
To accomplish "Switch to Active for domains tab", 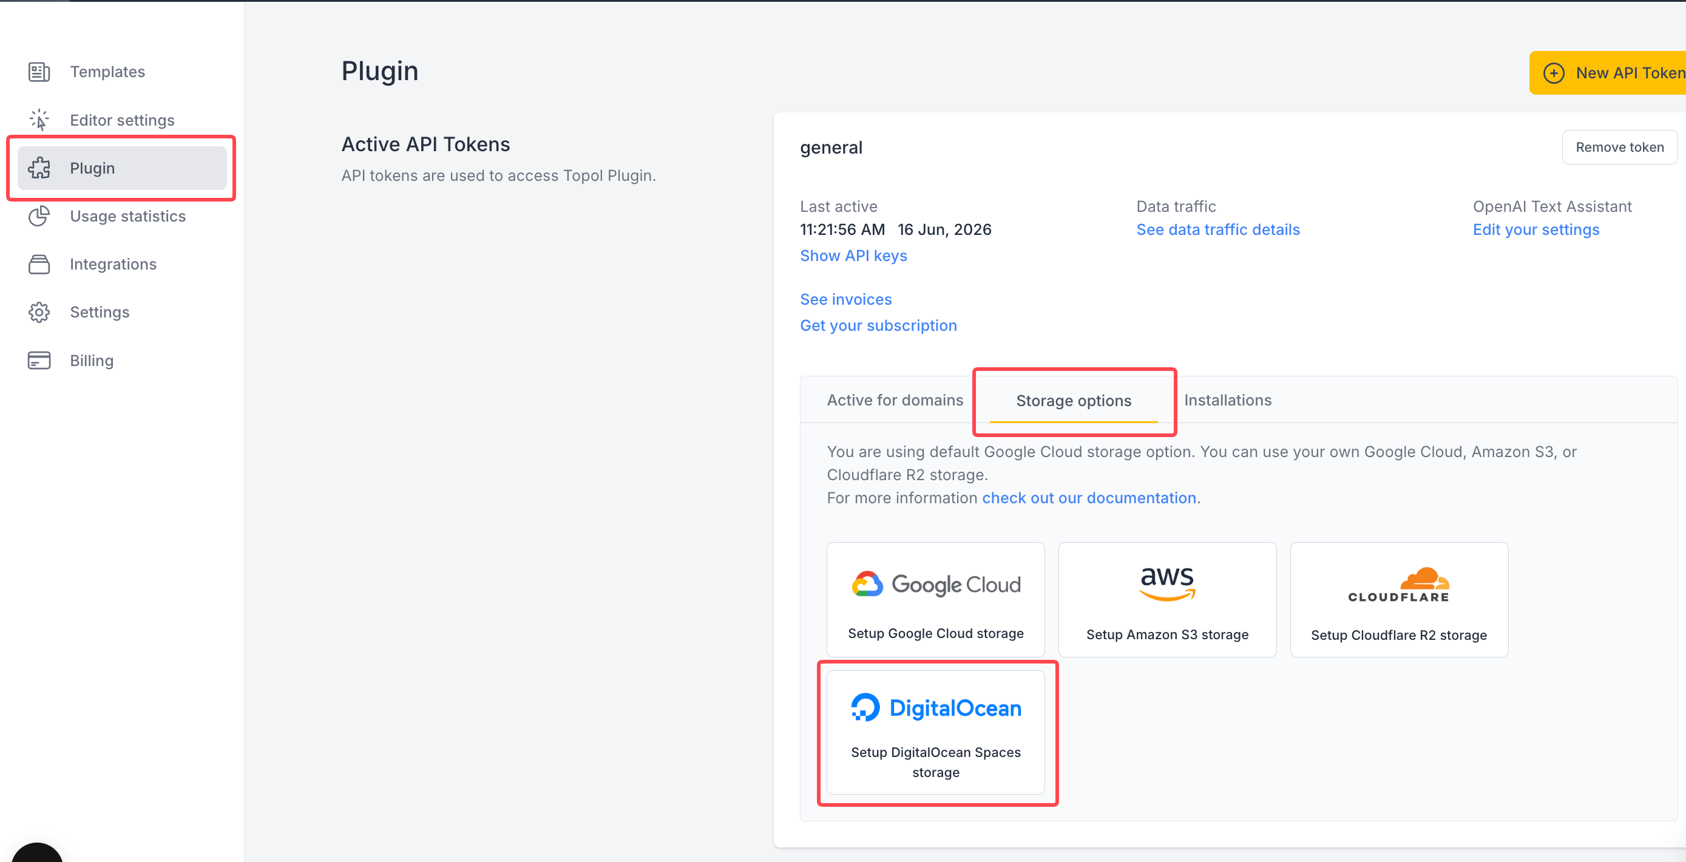I will [895, 400].
